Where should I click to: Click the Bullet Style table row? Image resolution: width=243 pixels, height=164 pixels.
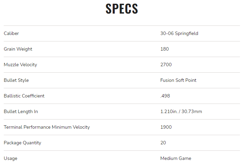click(x=122, y=80)
